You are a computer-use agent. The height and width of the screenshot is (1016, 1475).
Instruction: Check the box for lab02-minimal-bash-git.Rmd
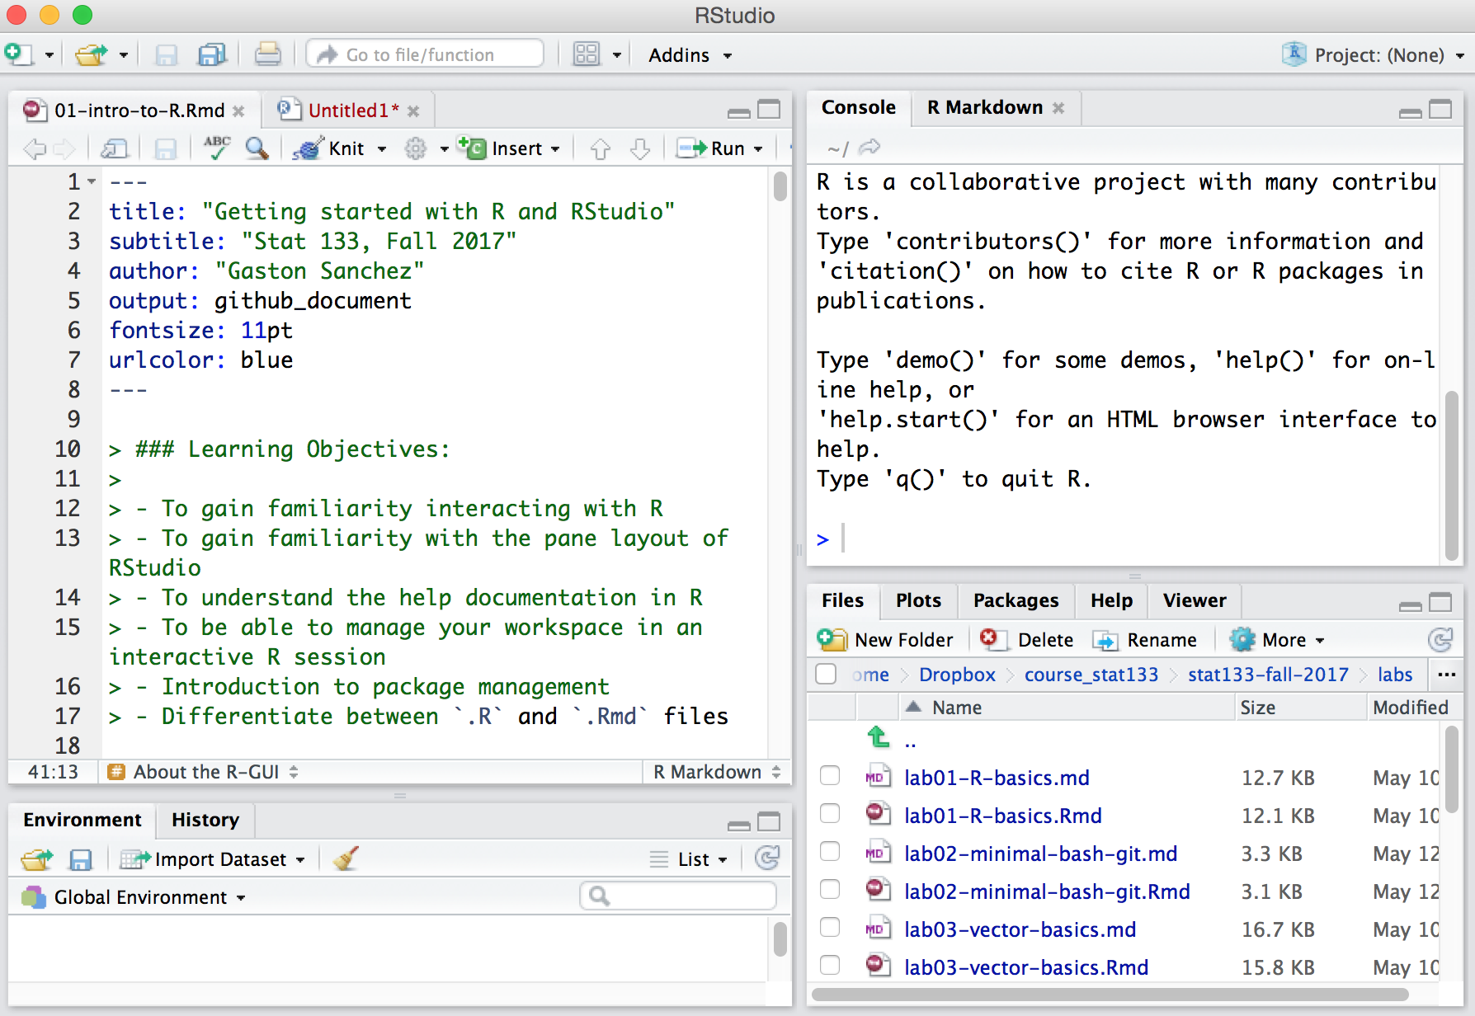point(830,890)
